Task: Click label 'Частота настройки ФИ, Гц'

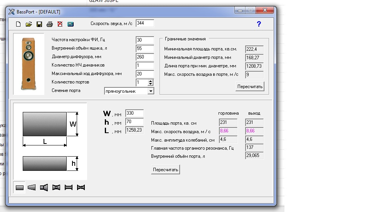Action: [x=78, y=40]
